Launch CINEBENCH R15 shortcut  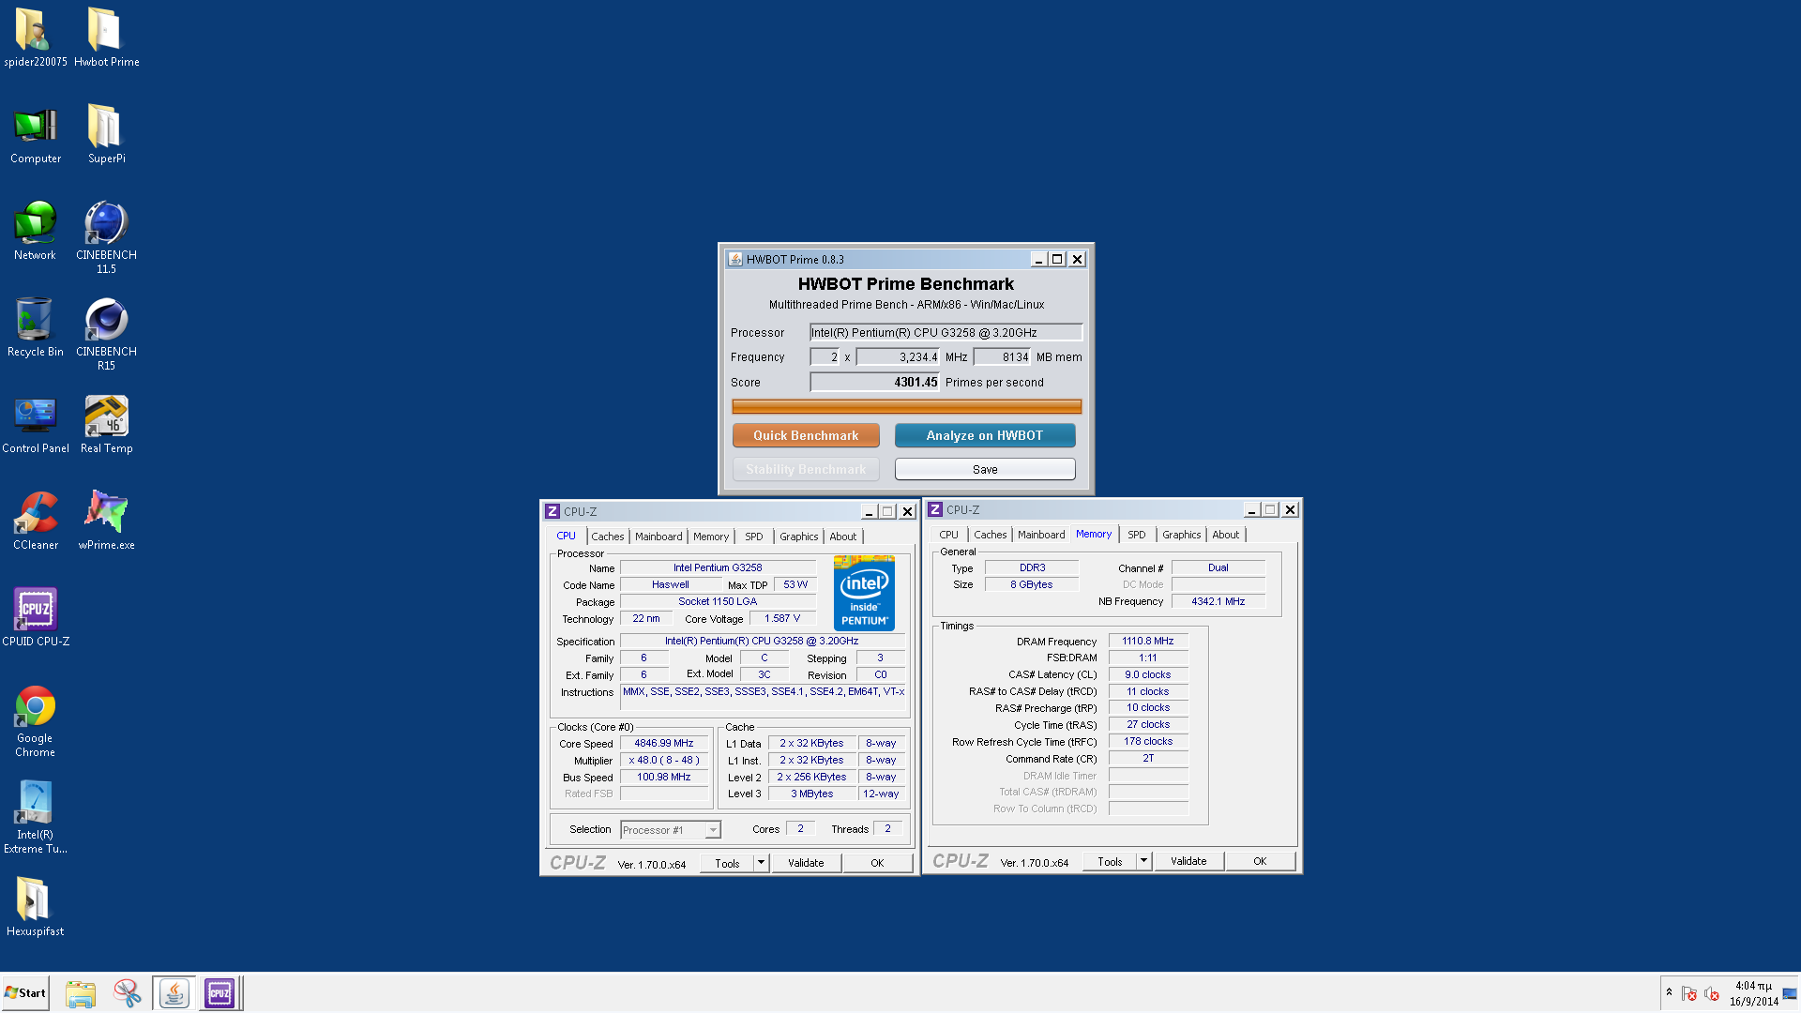point(106,333)
